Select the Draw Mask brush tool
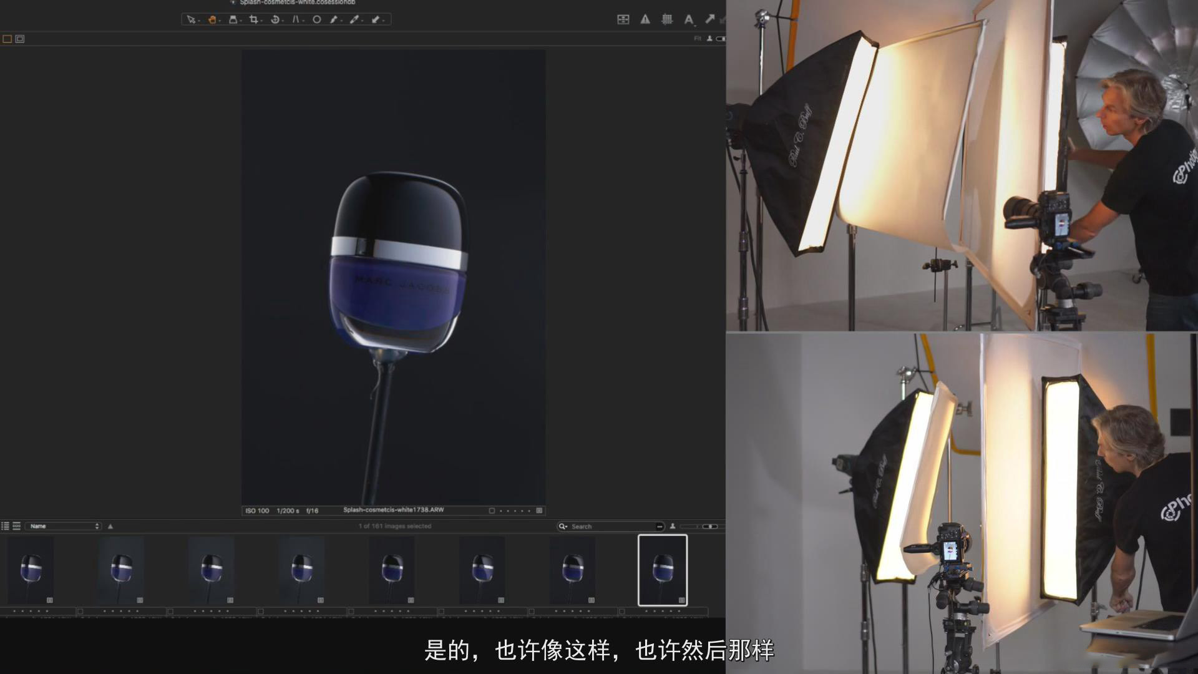This screenshot has height=674, width=1198. [335, 19]
